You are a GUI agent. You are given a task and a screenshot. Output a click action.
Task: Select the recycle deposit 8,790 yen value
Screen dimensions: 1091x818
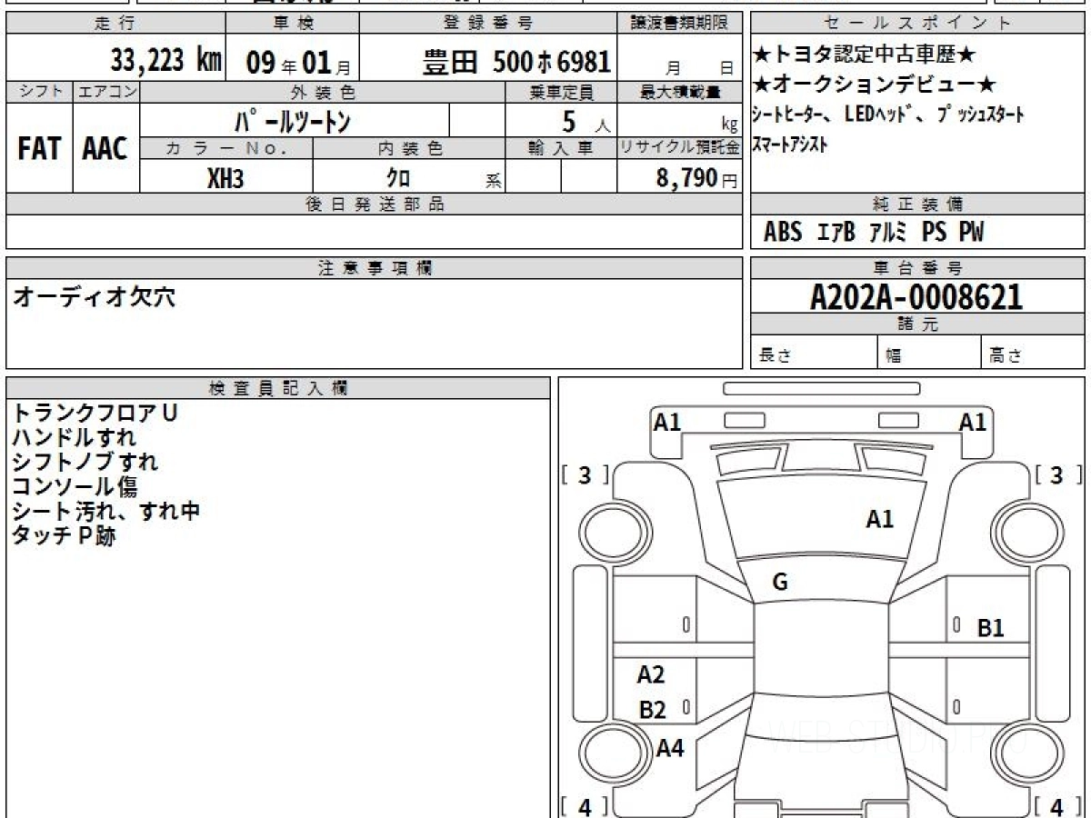point(686,178)
